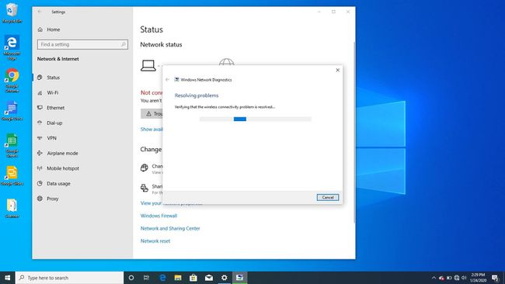Open the network globe icon in system tray
The image size is (505, 284).
456,278
